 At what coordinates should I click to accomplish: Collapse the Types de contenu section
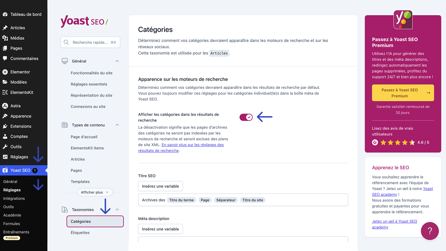coord(117,125)
